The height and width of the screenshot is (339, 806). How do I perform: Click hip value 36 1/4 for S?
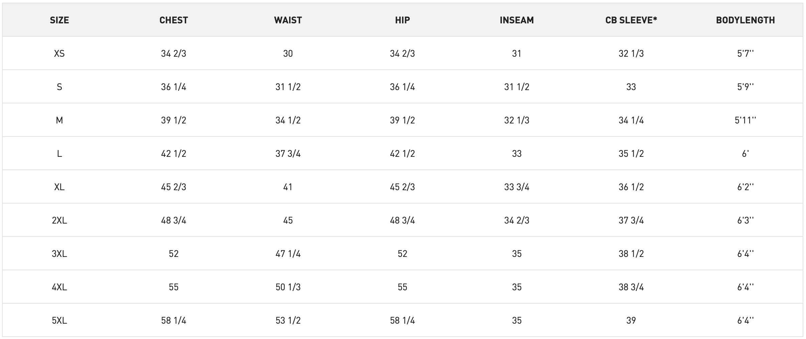[402, 87]
